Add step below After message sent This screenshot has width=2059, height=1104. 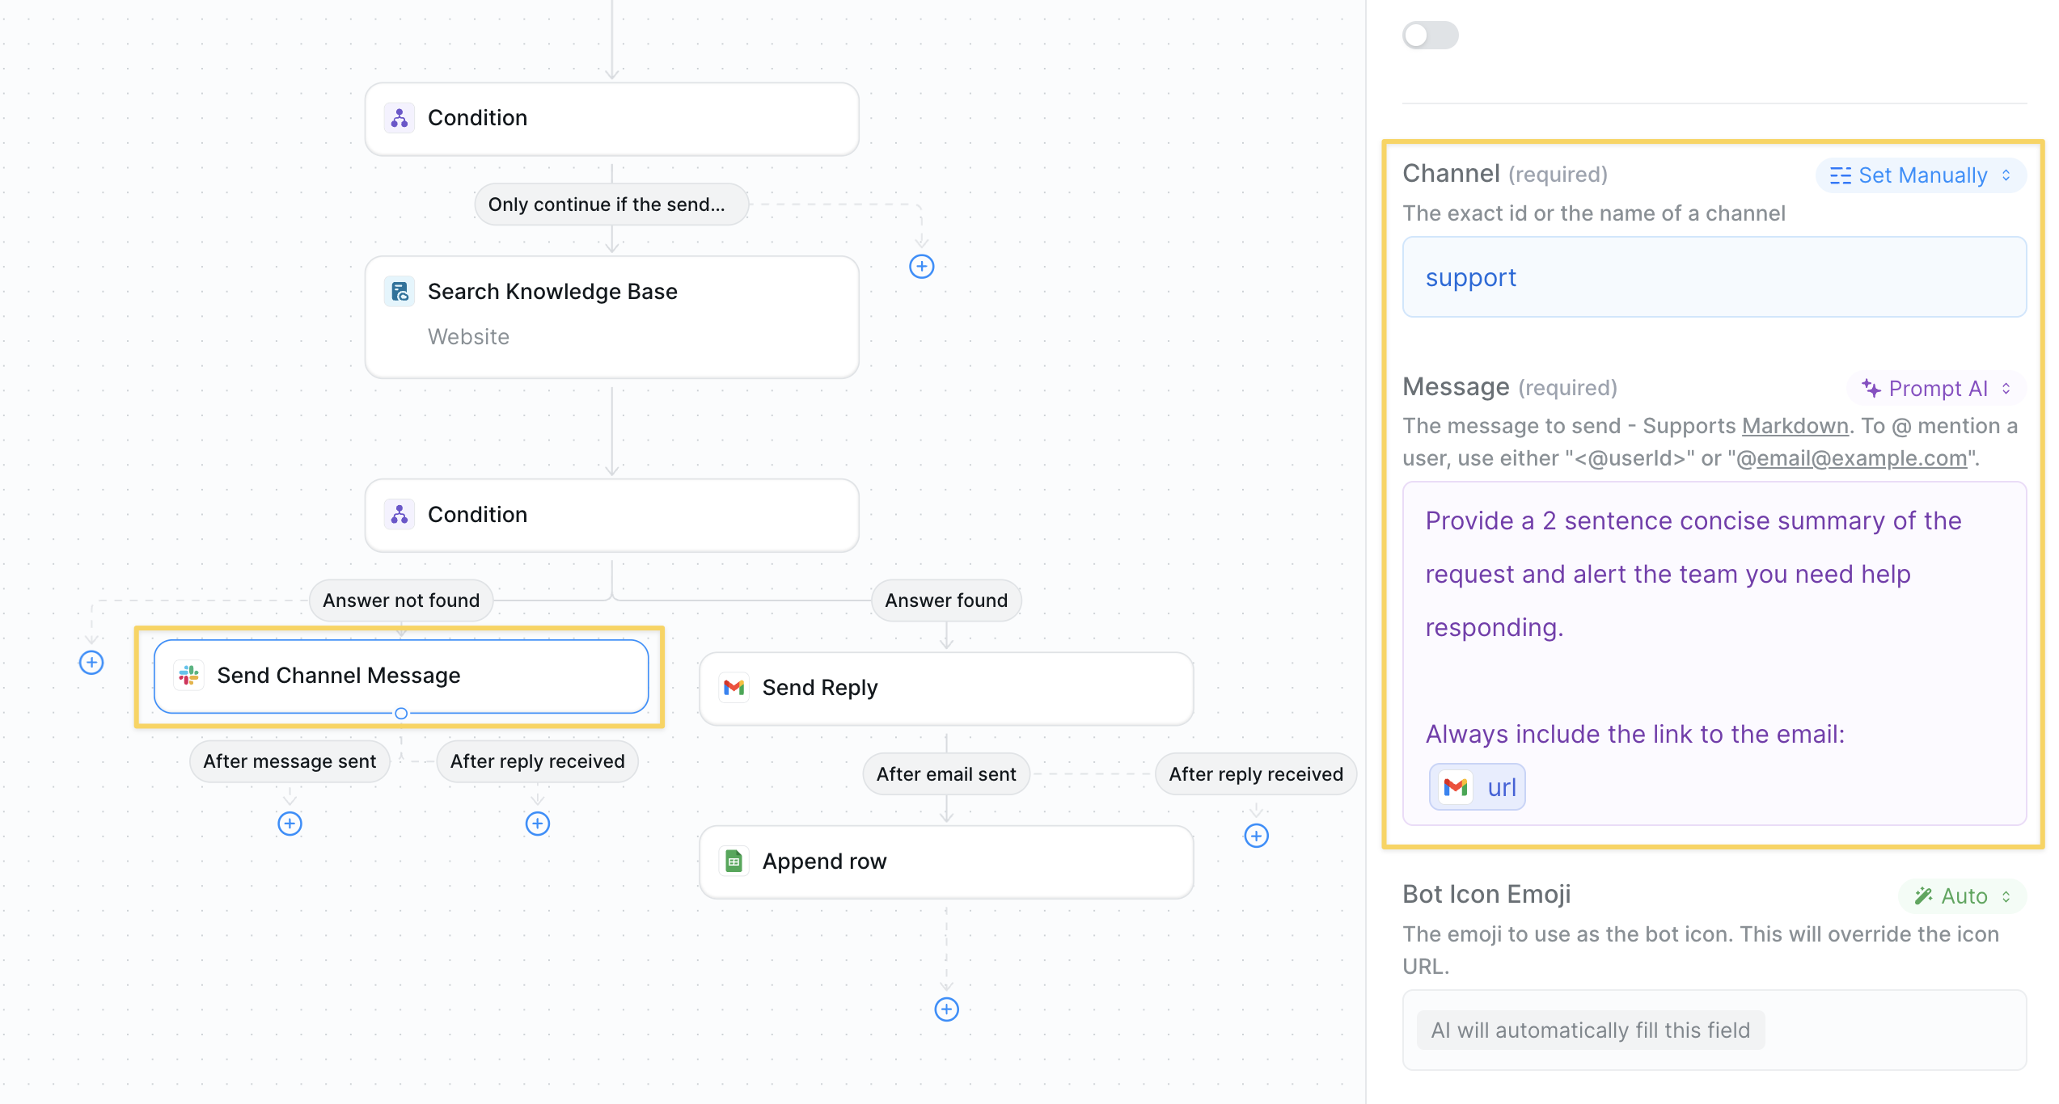[x=290, y=824]
